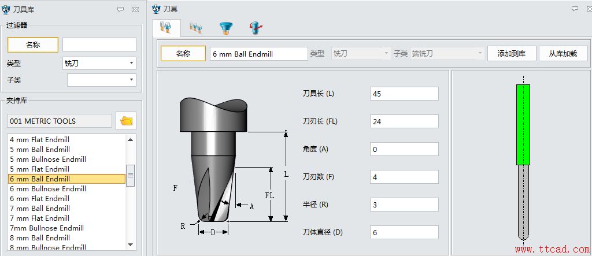
Task: Click the 半径 (R) field
Action: (404, 205)
